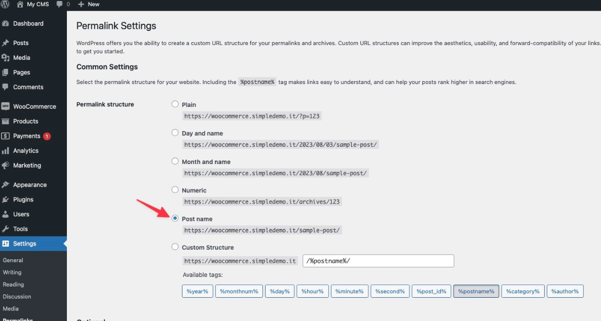Select the Custom Structure radio button
Screen dimensions: 601x321
[175, 247]
